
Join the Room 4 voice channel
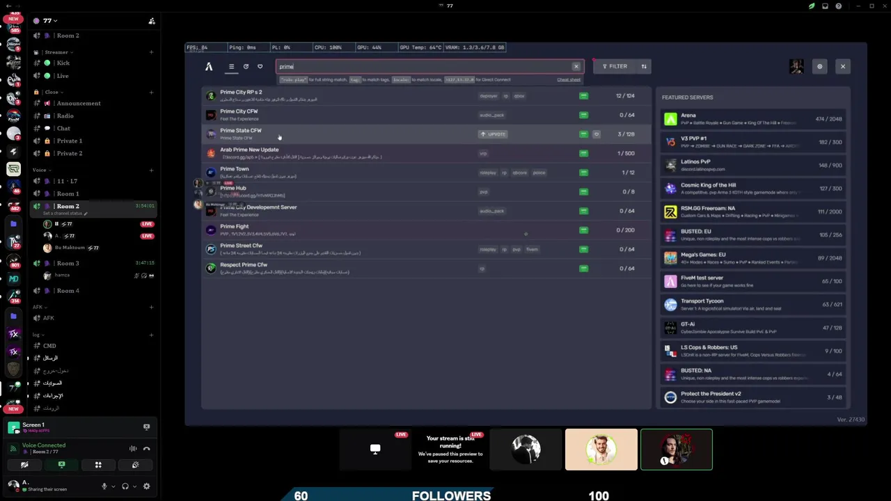[x=93, y=291]
